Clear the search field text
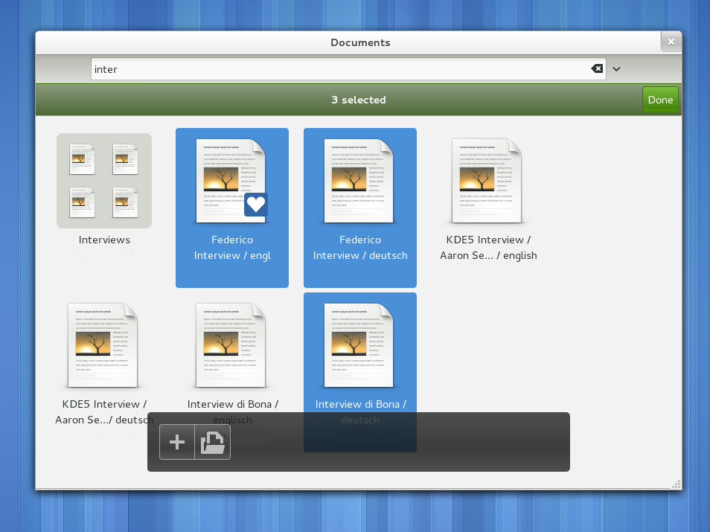This screenshot has width=710, height=532. click(x=597, y=68)
